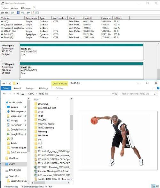
Task: Open the PERSOcoaching folder
Action: click(x=44, y=128)
